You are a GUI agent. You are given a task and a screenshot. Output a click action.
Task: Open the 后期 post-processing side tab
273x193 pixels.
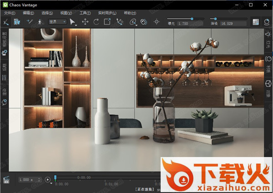click(x=5, y=67)
